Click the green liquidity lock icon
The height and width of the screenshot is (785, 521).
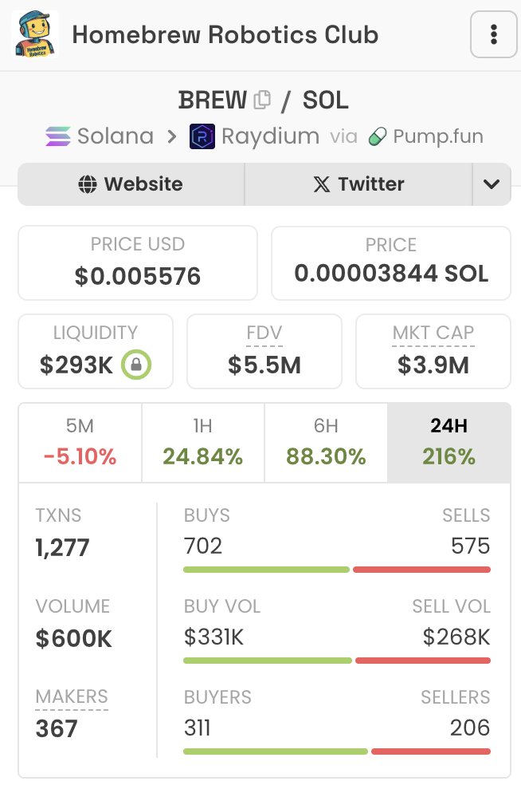coord(136,365)
